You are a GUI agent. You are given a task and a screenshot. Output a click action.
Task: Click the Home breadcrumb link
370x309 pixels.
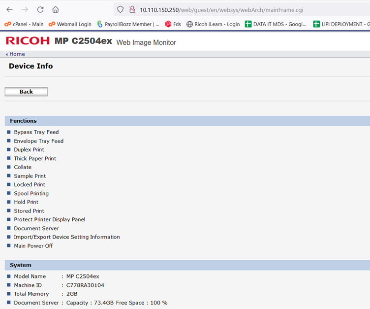click(17, 54)
